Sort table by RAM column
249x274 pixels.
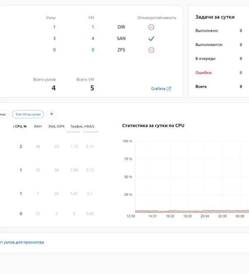pyautogui.click(x=38, y=126)
